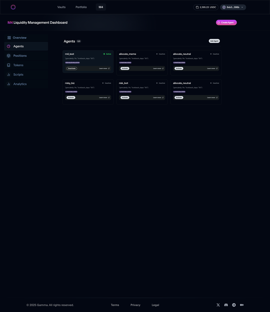Deactivate the m4_test agent

click(x=72, y=68)
